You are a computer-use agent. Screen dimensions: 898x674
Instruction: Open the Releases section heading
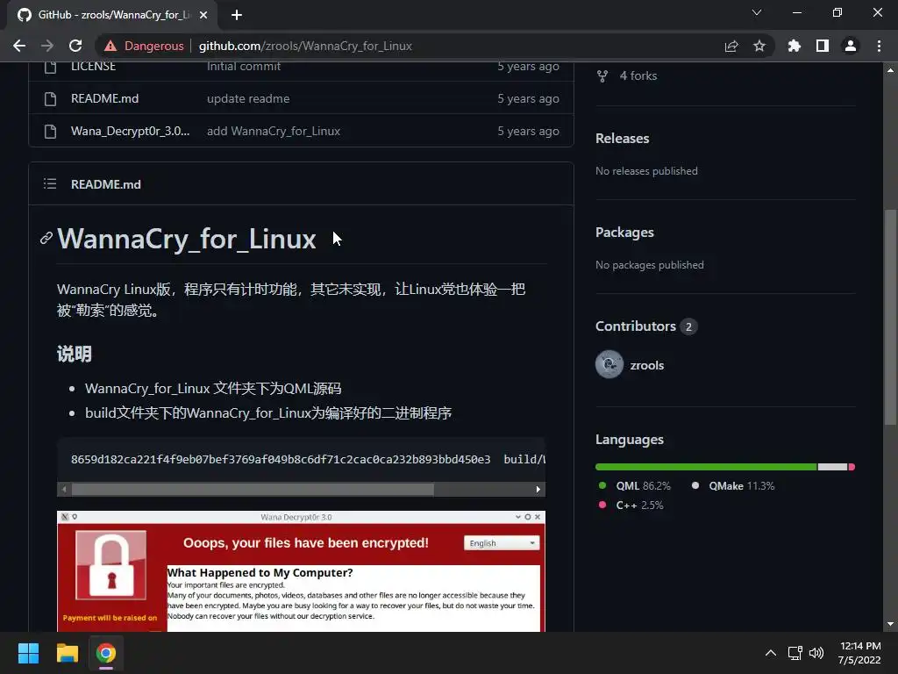tap(623, 139)
